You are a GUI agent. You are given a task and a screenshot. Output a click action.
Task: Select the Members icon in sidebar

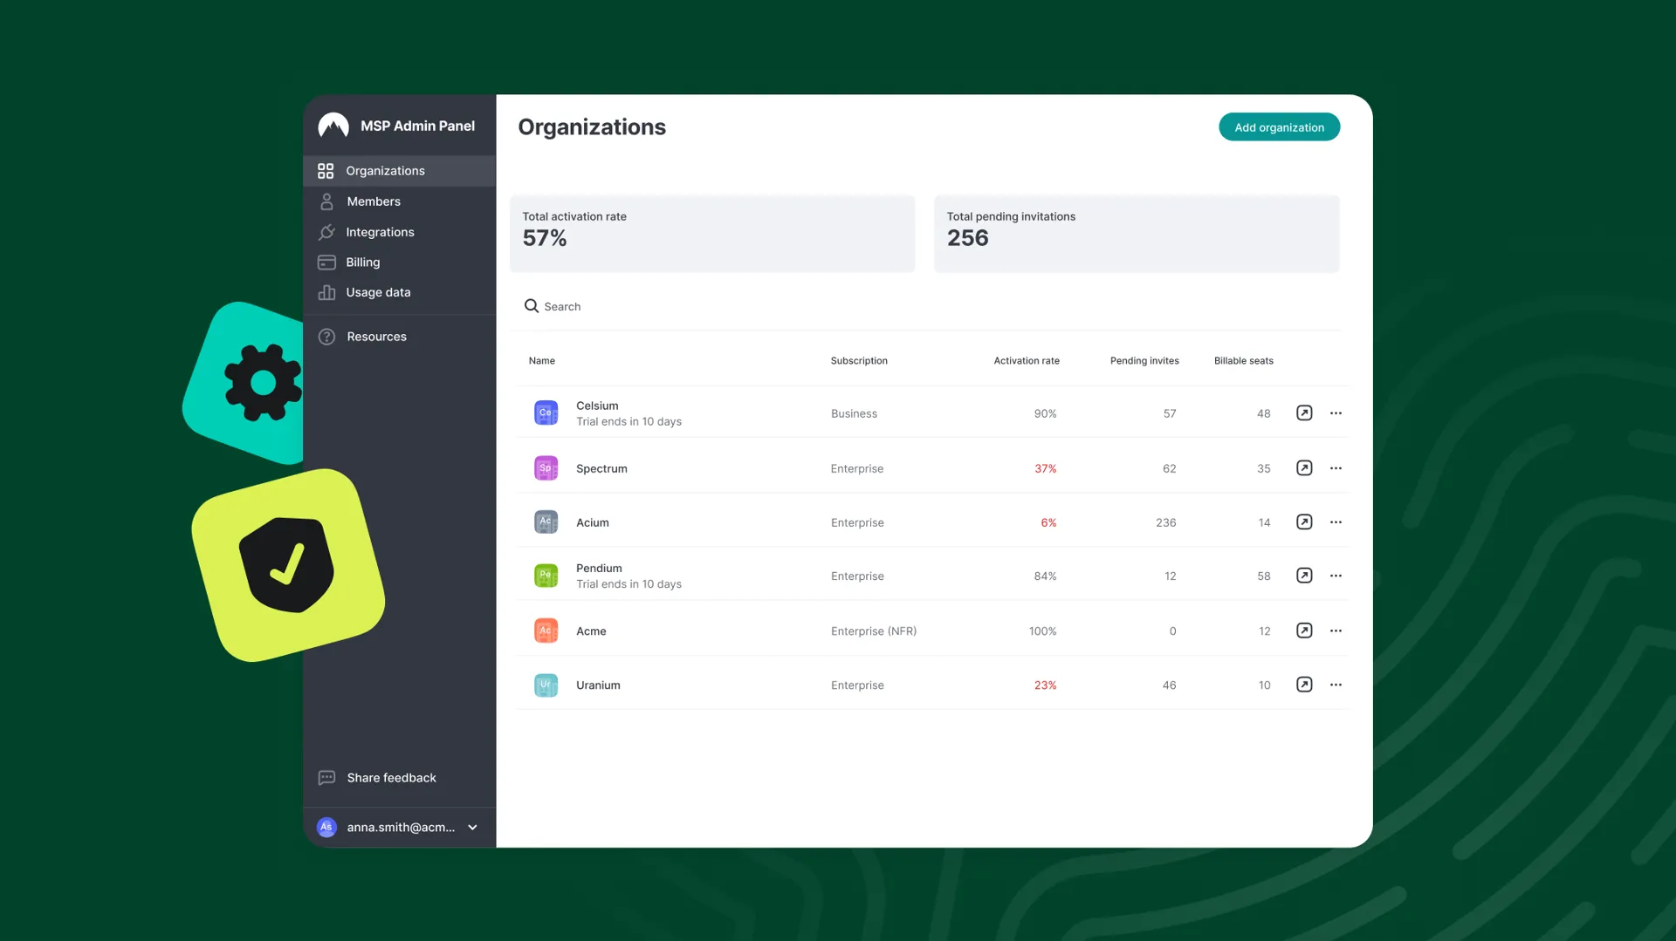326,201
